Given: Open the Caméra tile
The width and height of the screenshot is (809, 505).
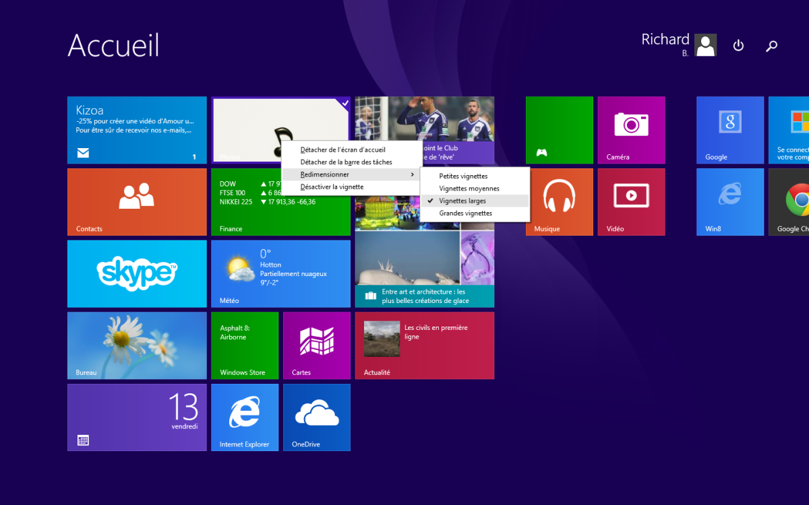Looking at the screenshot, I should tap(631, 130).
